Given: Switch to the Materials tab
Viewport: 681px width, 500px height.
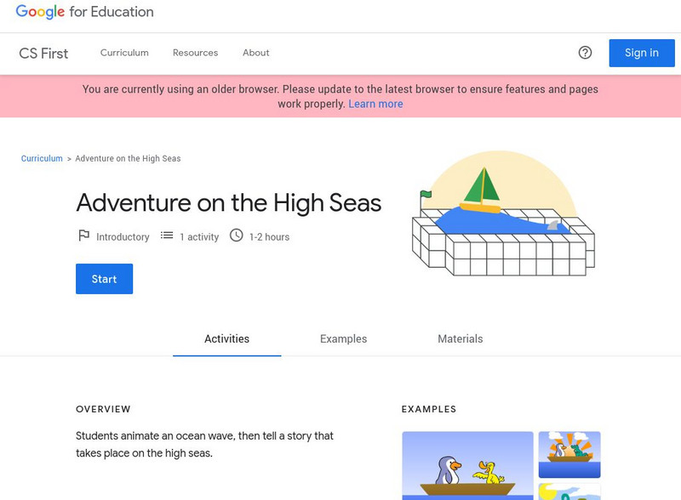Looking at the screenshot, I should [460, 338].
